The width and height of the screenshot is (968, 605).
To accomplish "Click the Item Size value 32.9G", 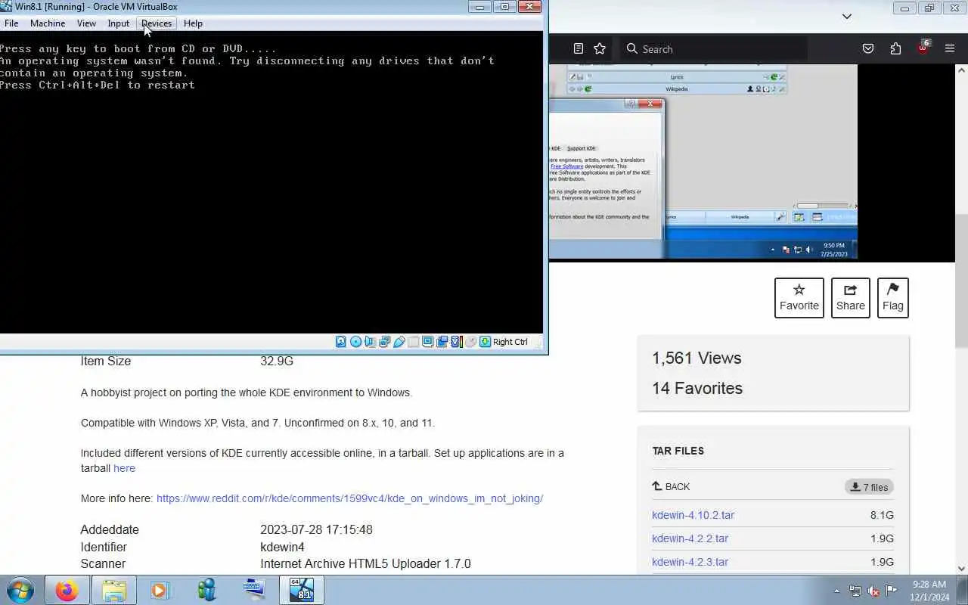I will (277, 361).
